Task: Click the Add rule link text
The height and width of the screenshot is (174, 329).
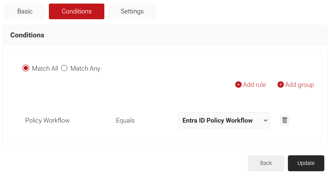Action: pos(254,85)
